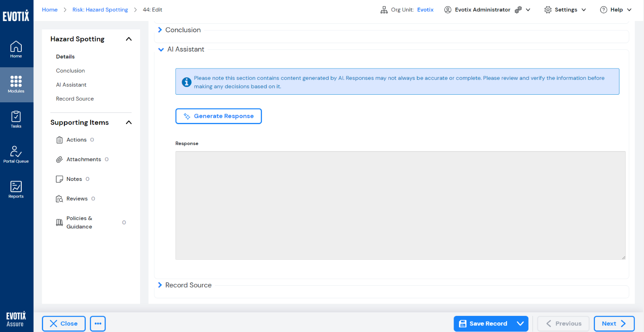Screen dimensions: 644x332
Task: Go to Record Source in side navigation
Action: 75,99
